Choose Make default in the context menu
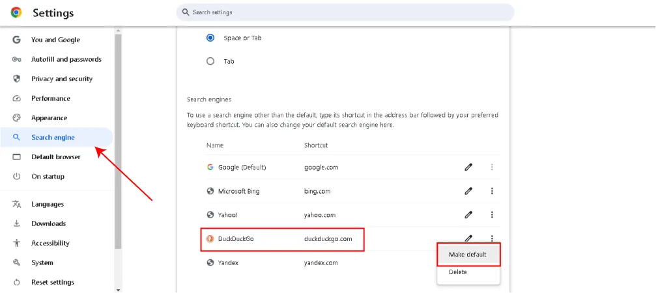This screenshot has height=293, width=656. pyautogui.click(x=468, y=254)
